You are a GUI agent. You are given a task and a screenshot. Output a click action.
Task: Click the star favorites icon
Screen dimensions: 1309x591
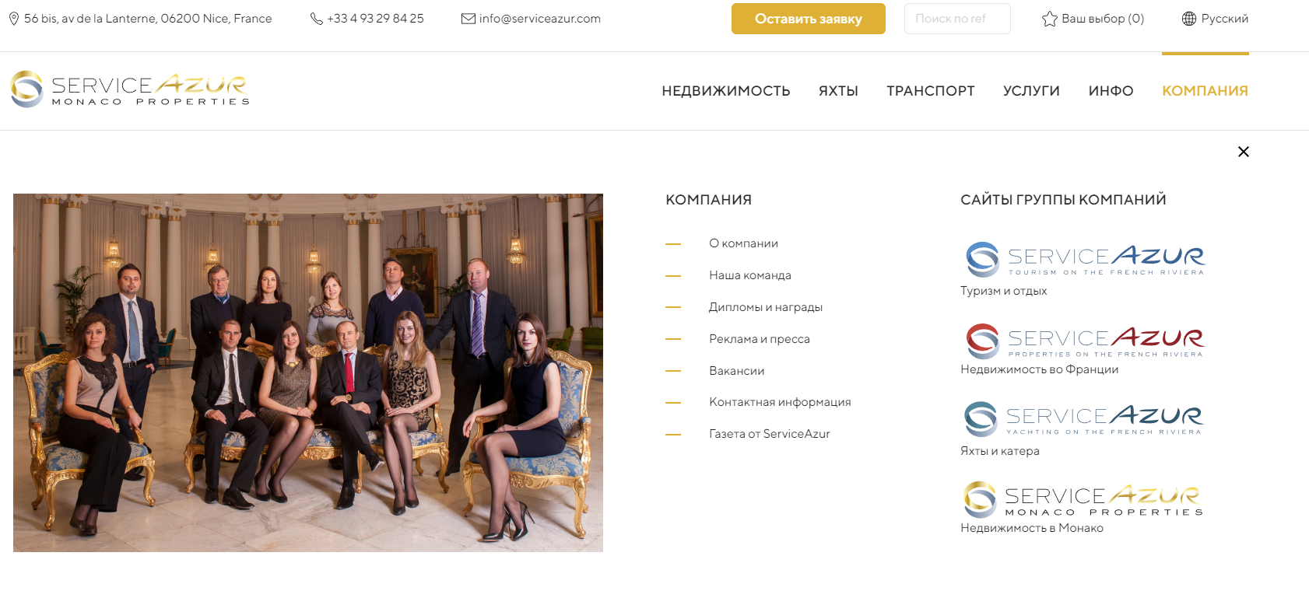[1050, 19]
